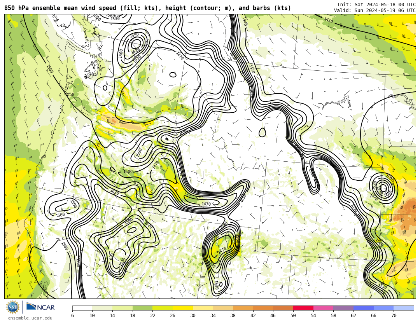Pick the light orange 34–38 kts colorbar segment
Image resolution: width=420 pixels, height=323 pixels.
[x=223, y=308]
